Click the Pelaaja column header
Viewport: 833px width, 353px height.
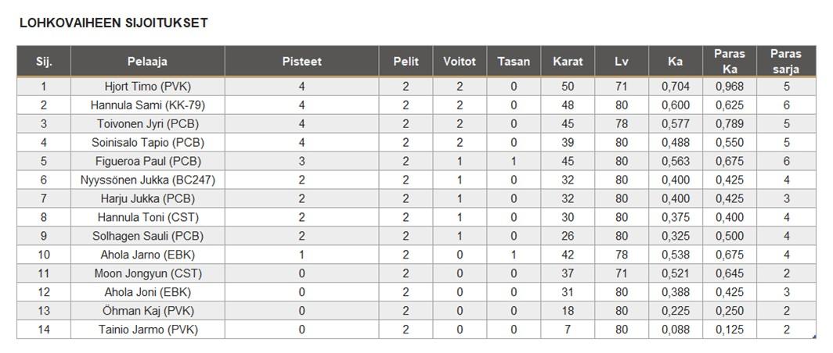pyautogui.click(x=147, y=62)
